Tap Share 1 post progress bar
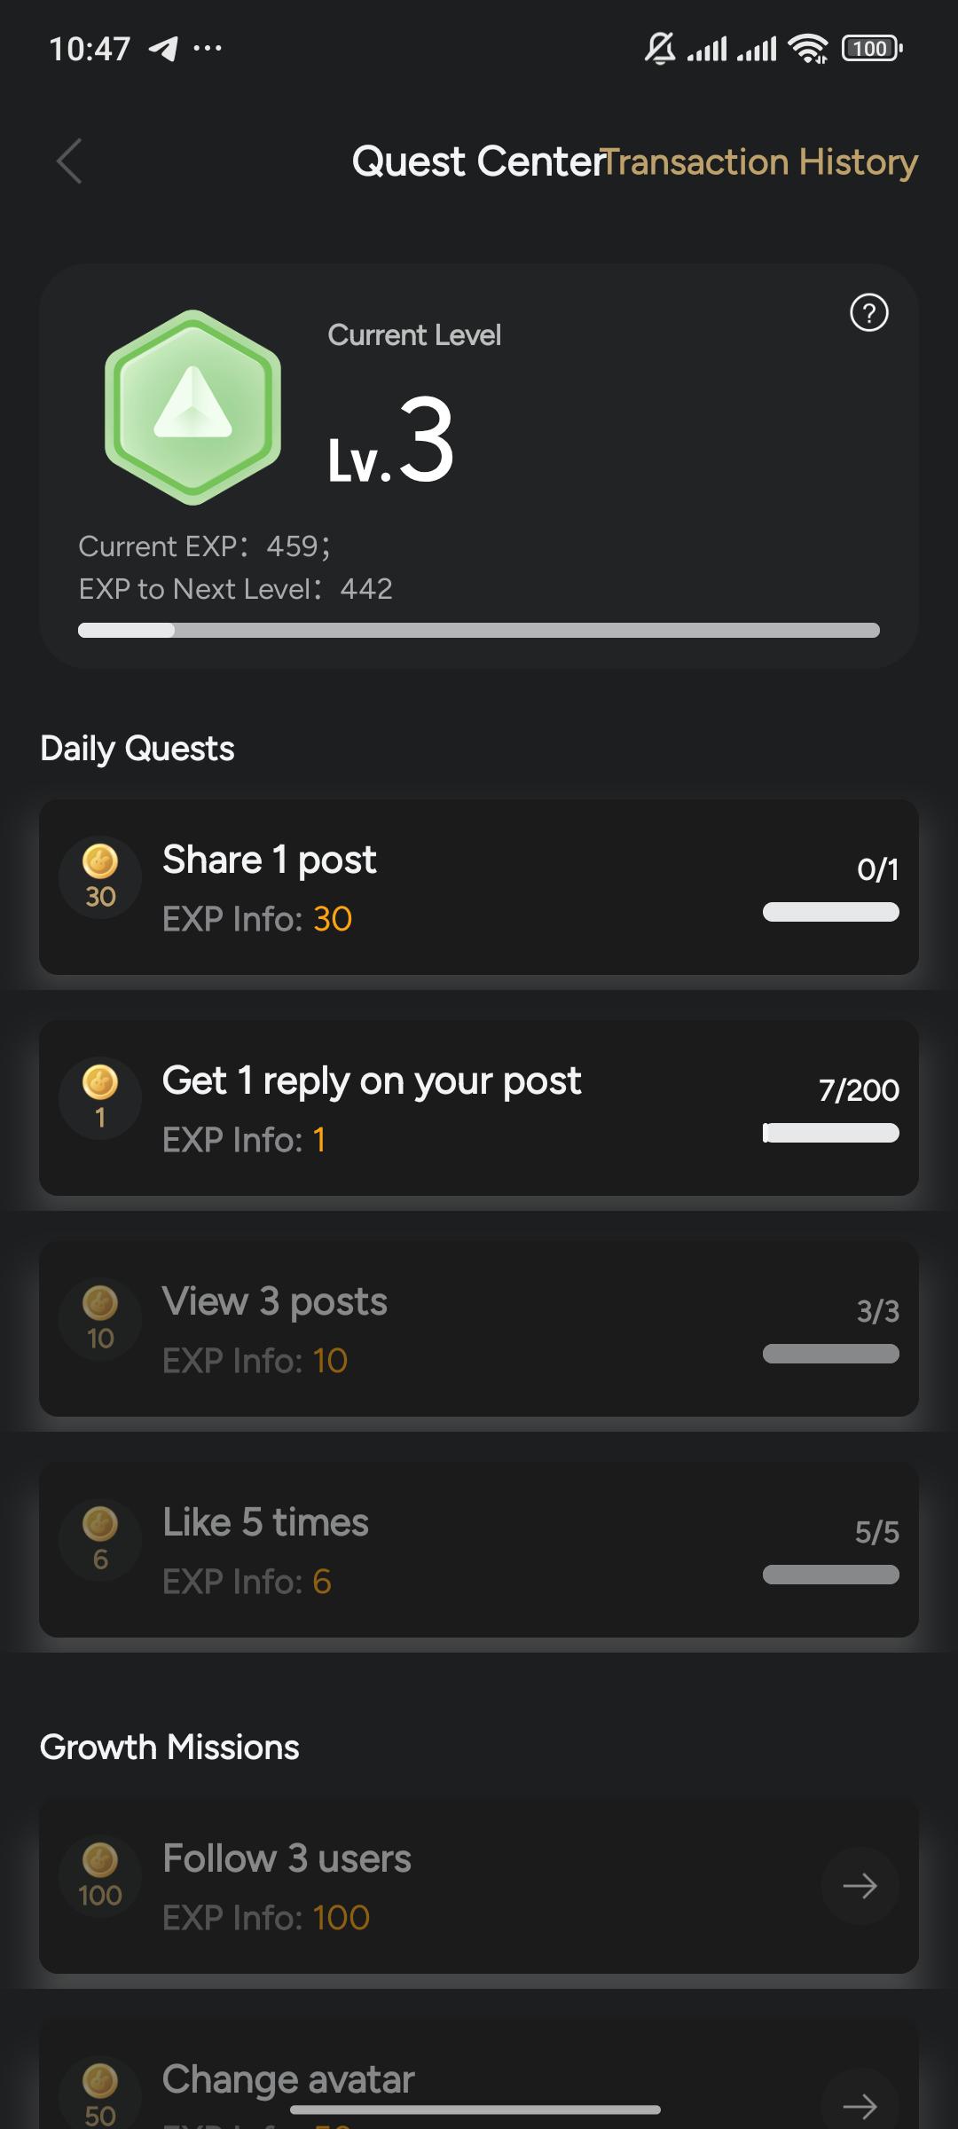The image size is (958, 2129). [x=830, y=912]
